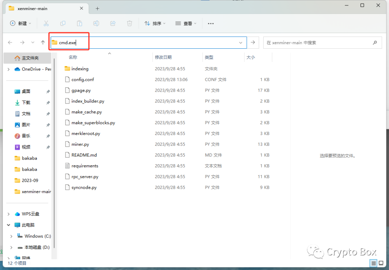Go back with the left arrow
Viewport: 389px width, 270px height.
click(10, 43)
